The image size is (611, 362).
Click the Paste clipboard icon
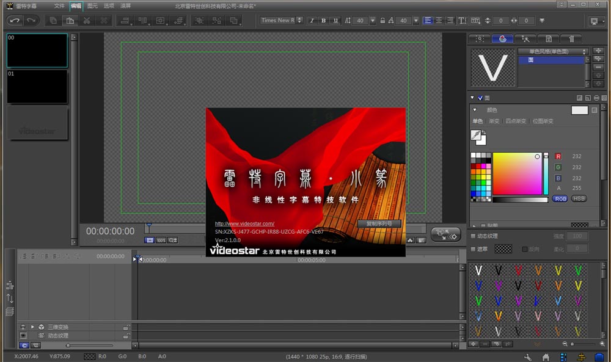[x=70, y=21]
